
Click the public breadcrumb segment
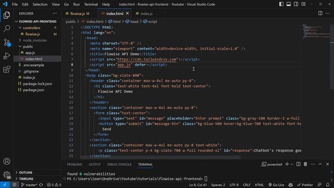[71, 21]
